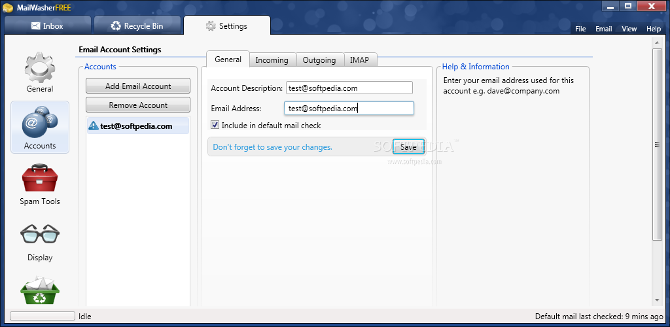The image size is (670, 327).
Task: Click Default mail last checked status text
Action: [599, 317]
